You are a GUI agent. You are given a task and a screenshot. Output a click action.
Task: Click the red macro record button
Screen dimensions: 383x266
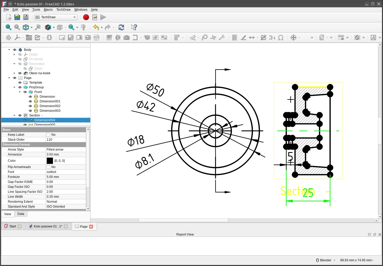click(86, 17)
